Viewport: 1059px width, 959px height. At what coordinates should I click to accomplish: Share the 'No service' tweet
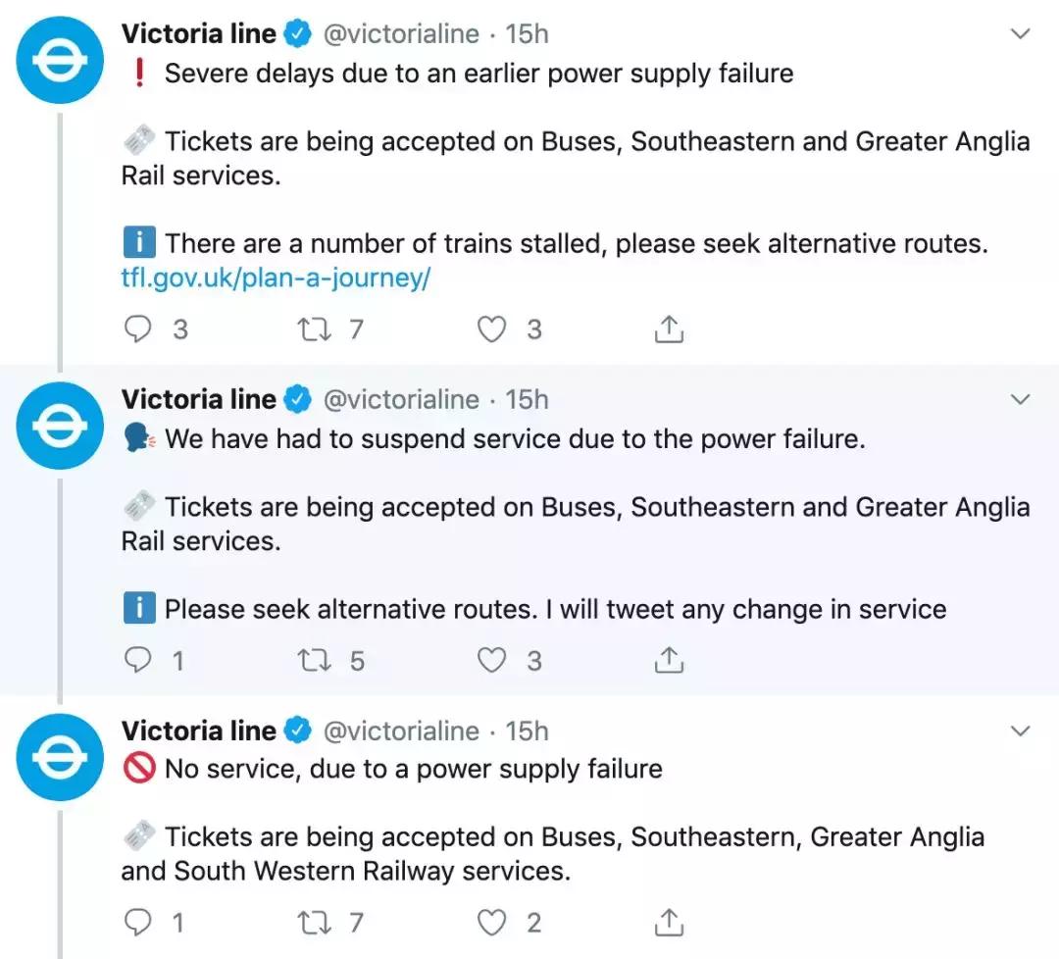(669, 923)
